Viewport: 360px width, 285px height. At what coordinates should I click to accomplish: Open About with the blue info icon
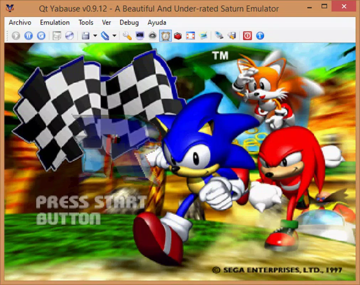260,36
